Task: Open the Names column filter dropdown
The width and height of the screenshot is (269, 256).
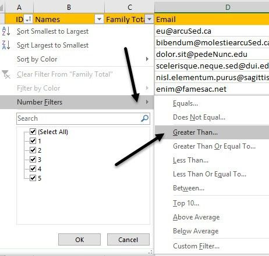Action: 99,19
